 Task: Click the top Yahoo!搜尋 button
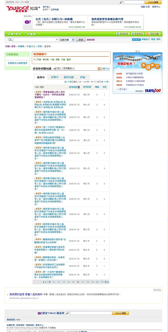tap(153, 2)
